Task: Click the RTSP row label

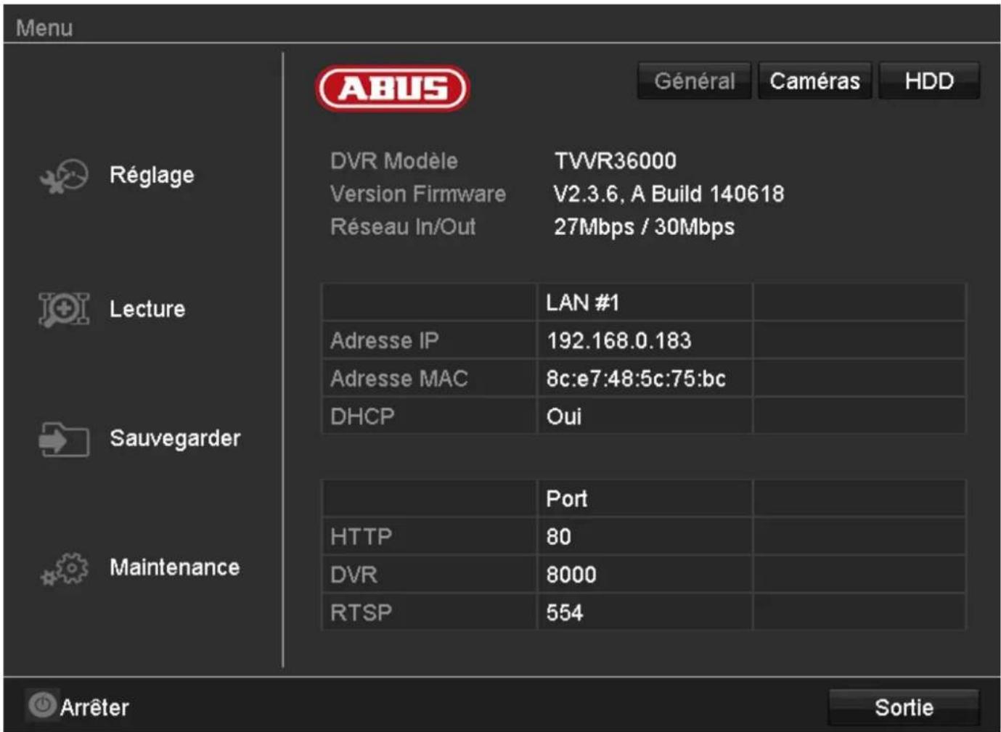Action: (361, 613)
